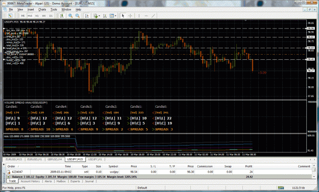Screen dimensions: 319x192
Task: Click the periods icon on toolbar
Action: [x=105, y=16]
